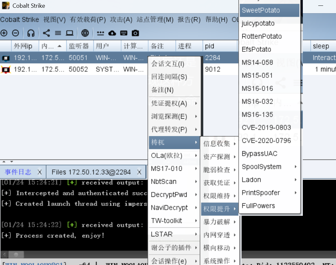This screenshot has height=265, width=336.
Task: Sort sessions by the 外网ip column header
Action: (25, 46)
